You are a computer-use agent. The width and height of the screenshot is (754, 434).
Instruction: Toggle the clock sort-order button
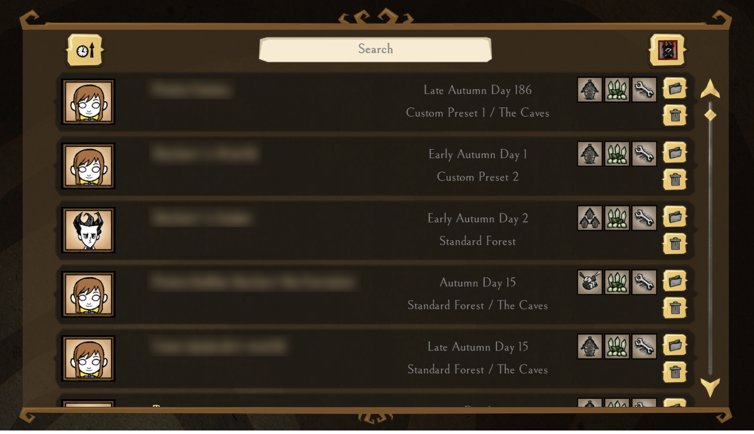85,50
